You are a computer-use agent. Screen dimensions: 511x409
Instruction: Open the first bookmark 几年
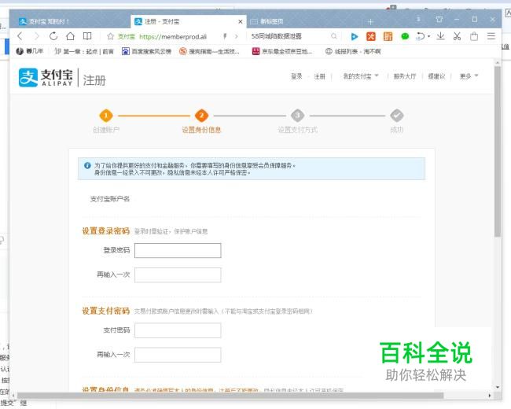point(30,51)
